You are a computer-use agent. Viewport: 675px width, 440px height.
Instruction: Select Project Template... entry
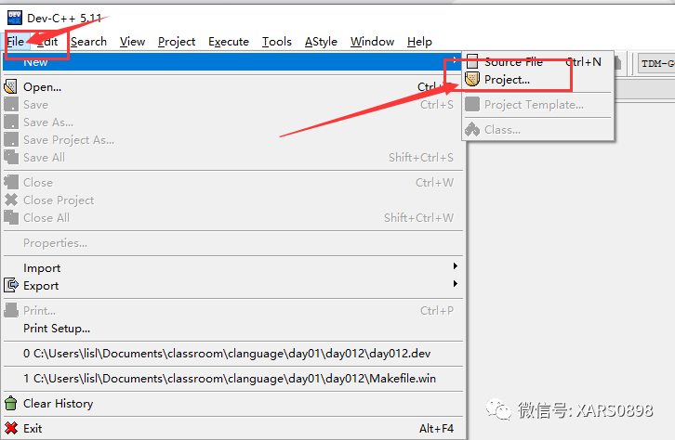tap(537, 104)
